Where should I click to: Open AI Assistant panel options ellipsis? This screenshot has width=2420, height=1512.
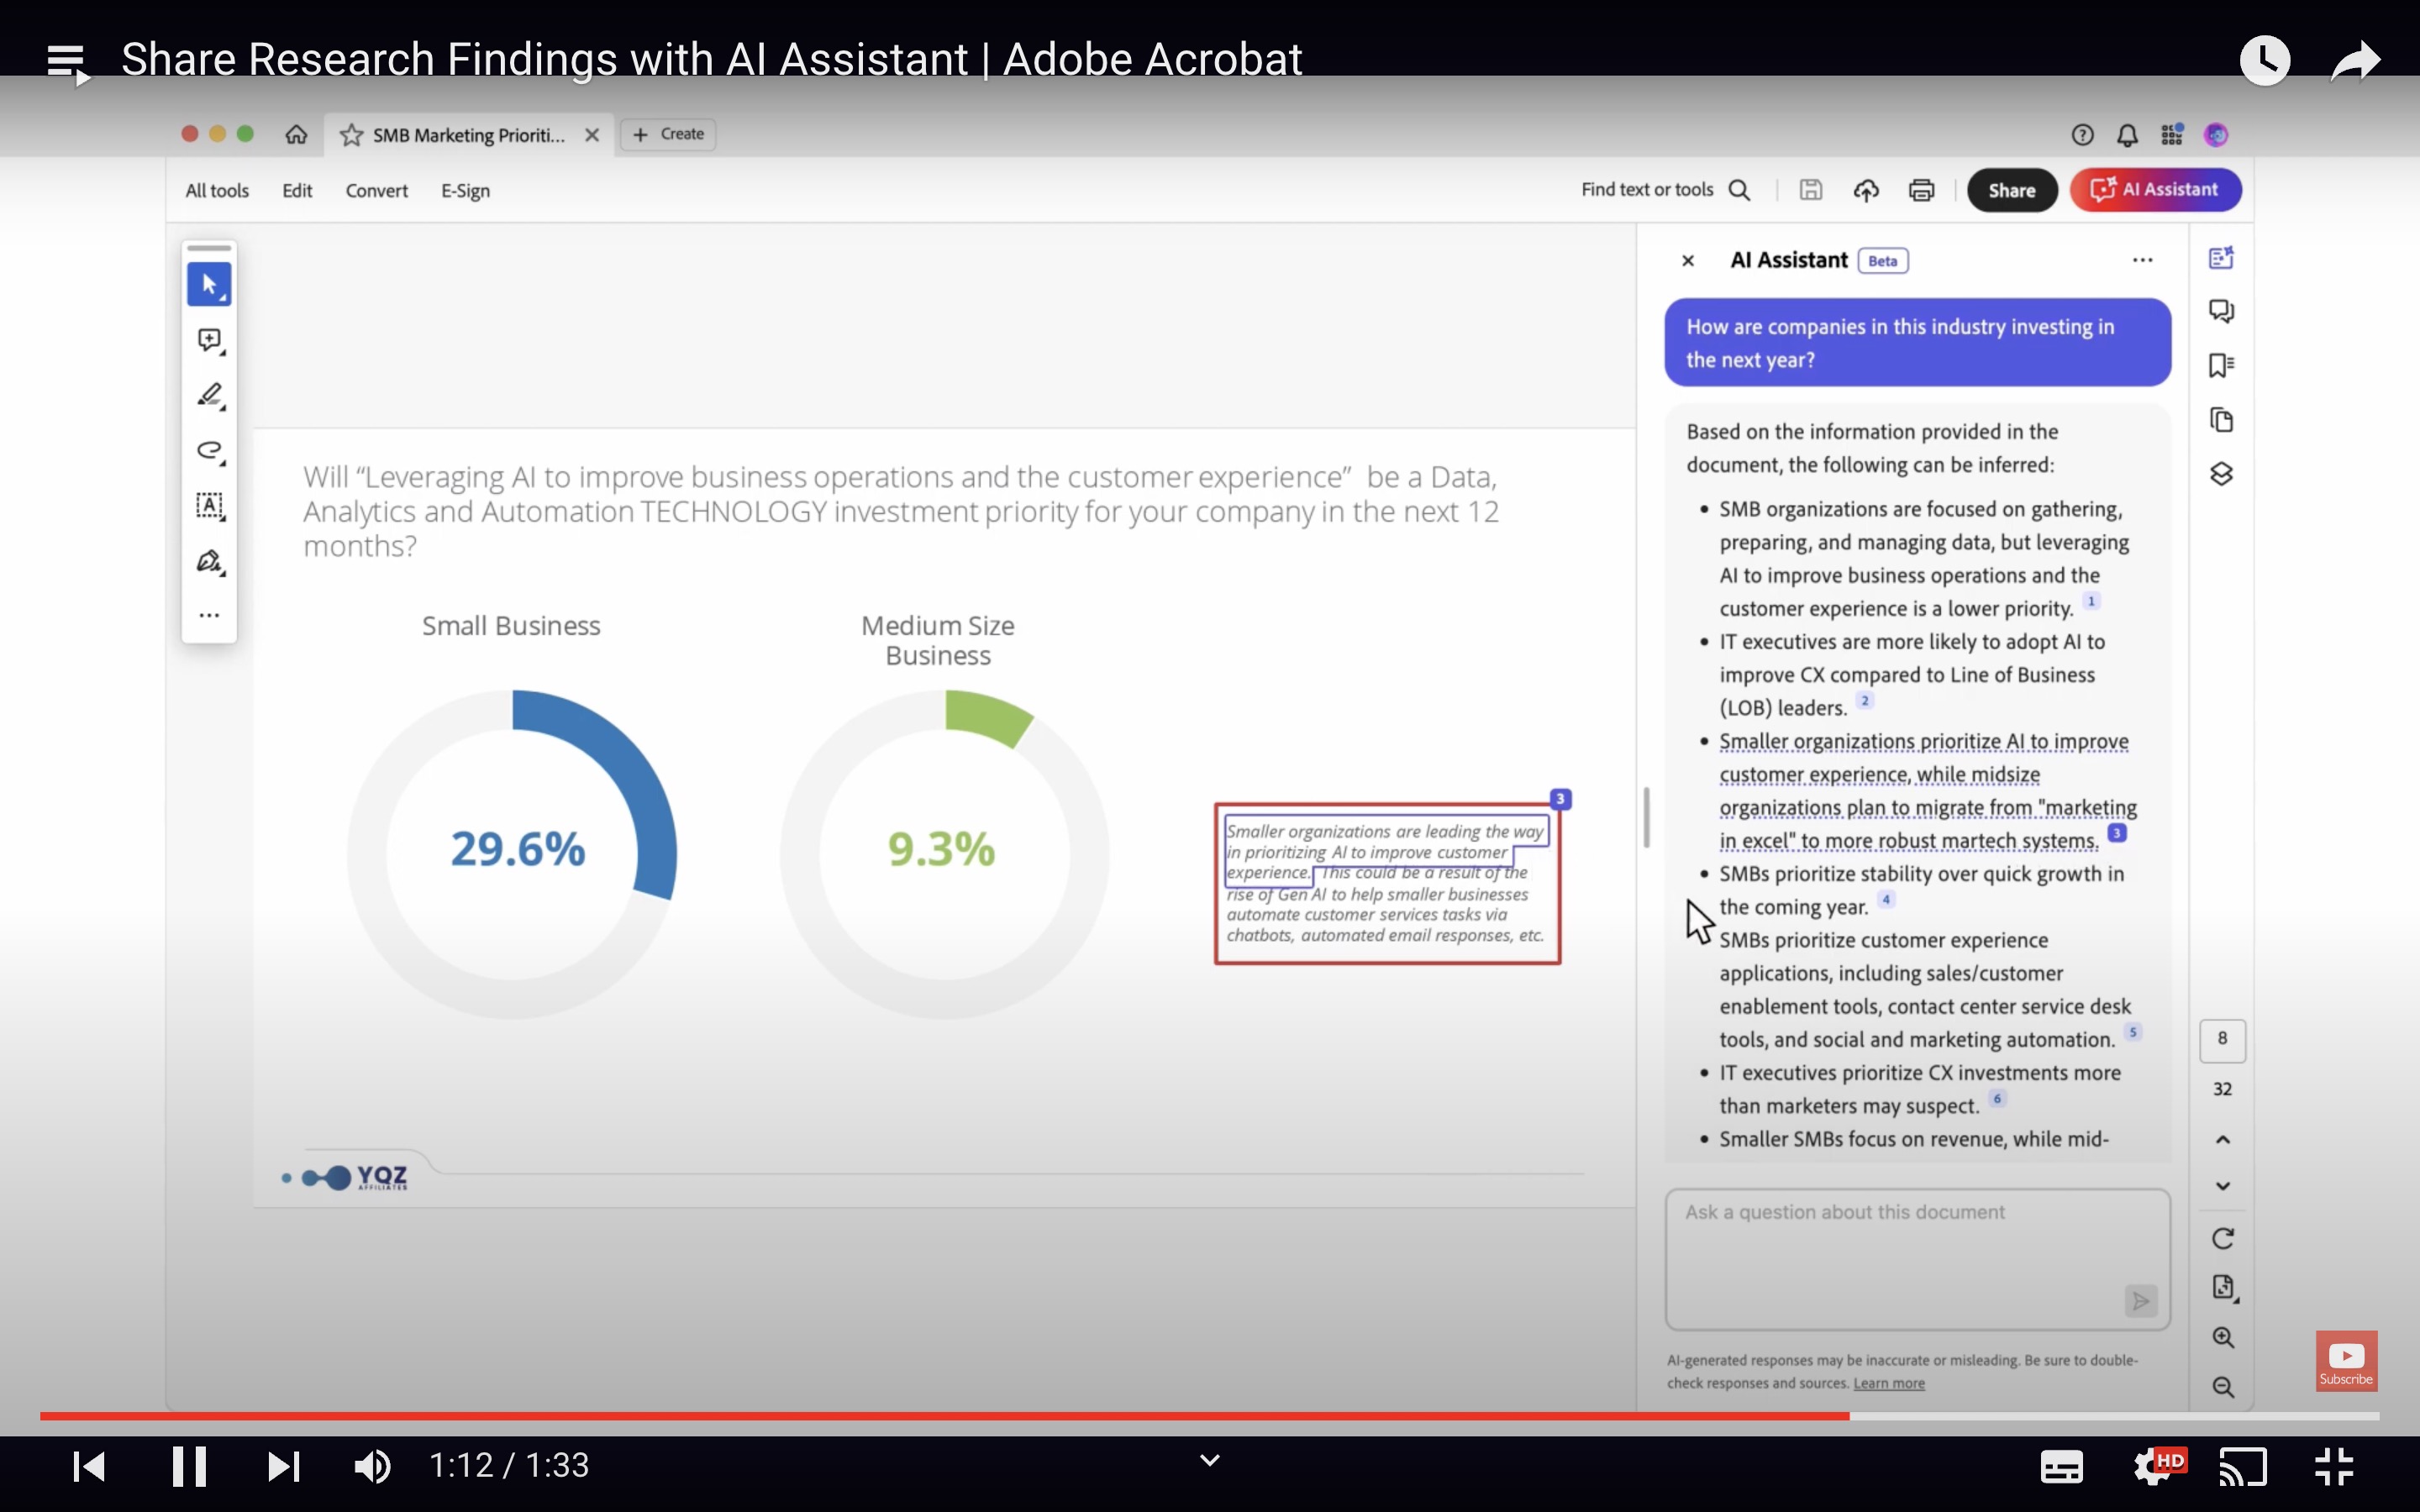(x=2142, y=260)
